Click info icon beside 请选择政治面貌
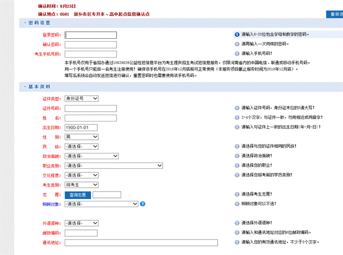This screenshot has height=255, width=343. (237, 156)
